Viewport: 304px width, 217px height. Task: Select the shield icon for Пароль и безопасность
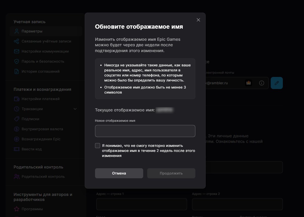click(x=17, y=61)
